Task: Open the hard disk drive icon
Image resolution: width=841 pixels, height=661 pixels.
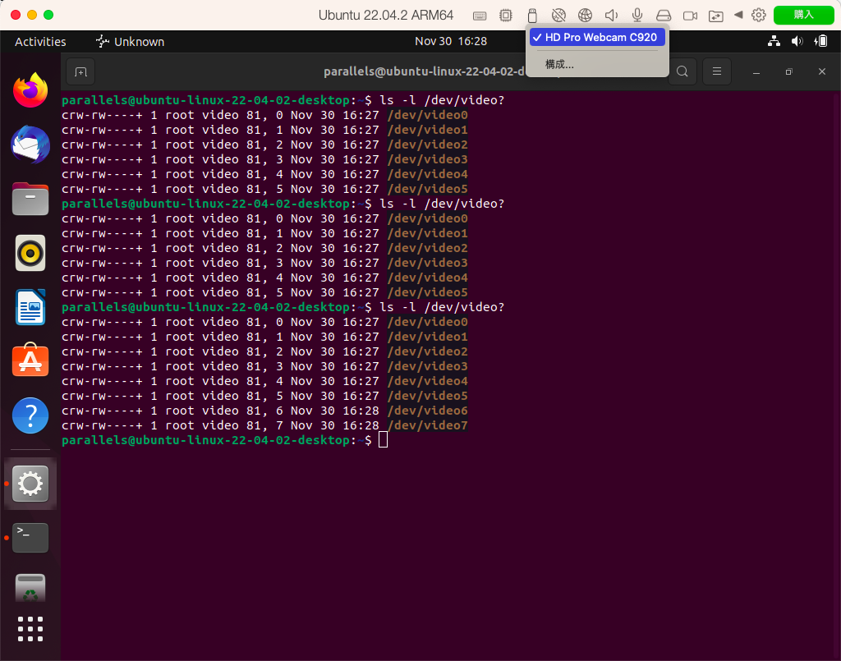Action: click(x=664, y=16)
